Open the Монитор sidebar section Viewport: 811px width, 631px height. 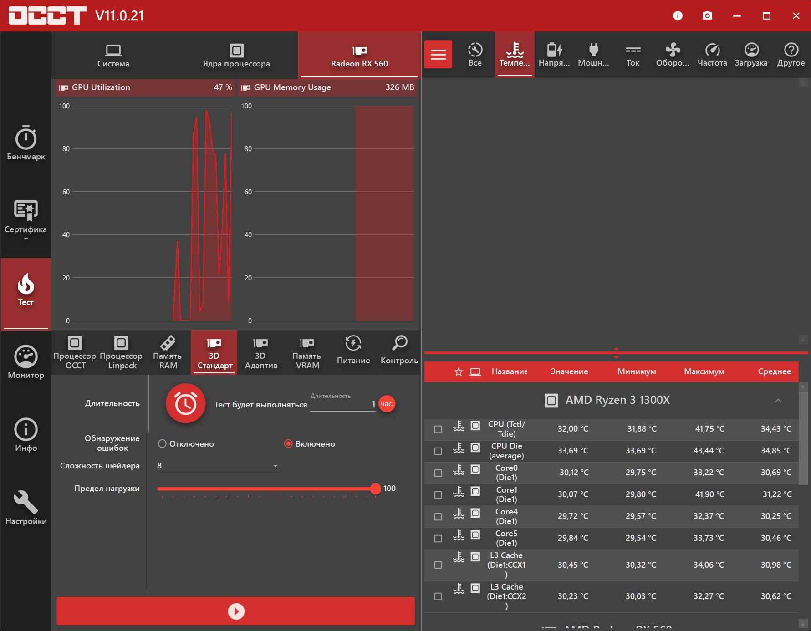tap(26, 362)
